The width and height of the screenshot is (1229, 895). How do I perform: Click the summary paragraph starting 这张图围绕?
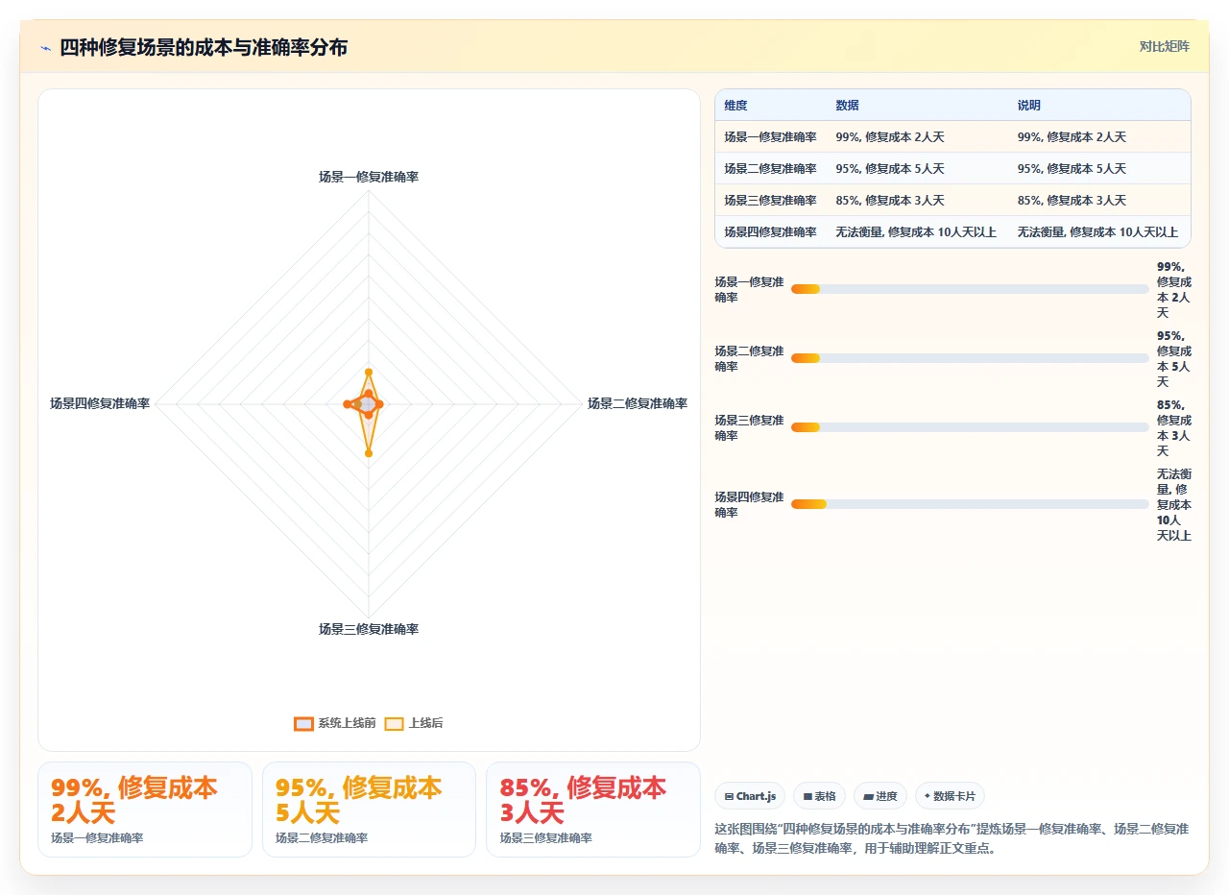pyautogui.click(x=952, y=838)
